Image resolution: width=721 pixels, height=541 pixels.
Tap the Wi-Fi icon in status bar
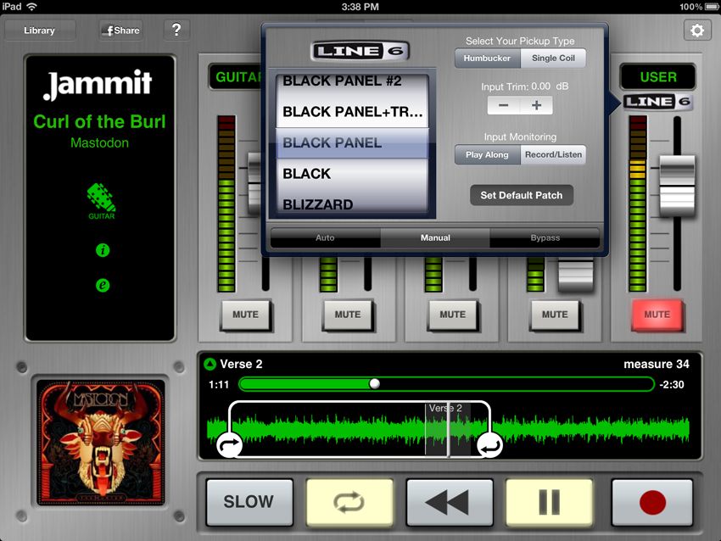[31, 7]
